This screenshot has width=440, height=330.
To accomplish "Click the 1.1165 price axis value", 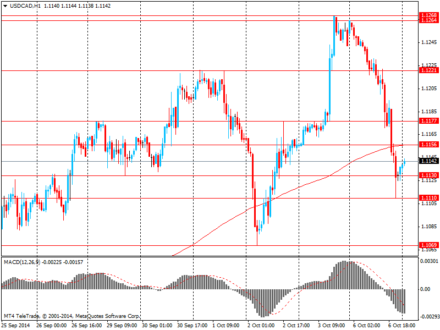I will tap(430, 134).
